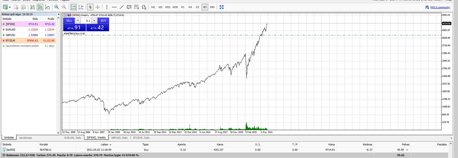
Task: Select the EURUSD row in Market Watch
Action: coord(28,29)
